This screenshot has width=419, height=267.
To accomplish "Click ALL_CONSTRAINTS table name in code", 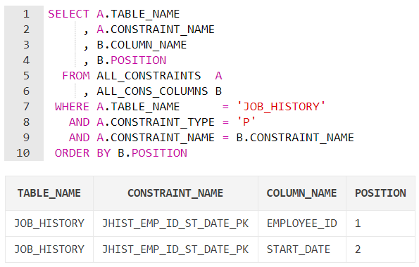I will 149,77.
